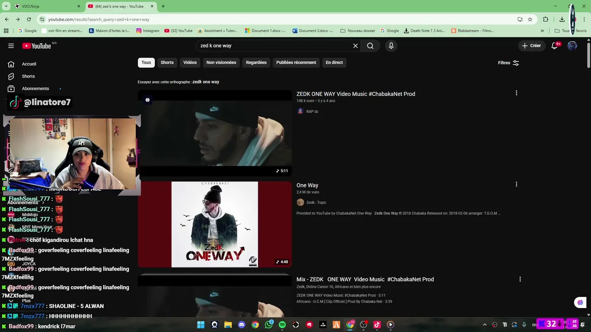Bookmark this page with the star icon
591x332 pixels.
click(x=530, y=19)
